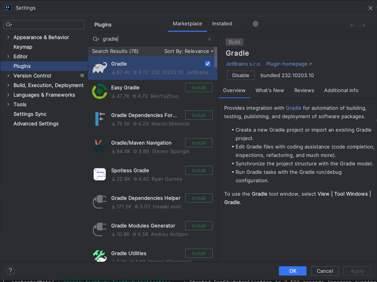Image resolution: width=377 pixels, height=282 pixels.
Task: Click the Gradle/Maven Navigation plugin icon
Action: click(100, 147)
